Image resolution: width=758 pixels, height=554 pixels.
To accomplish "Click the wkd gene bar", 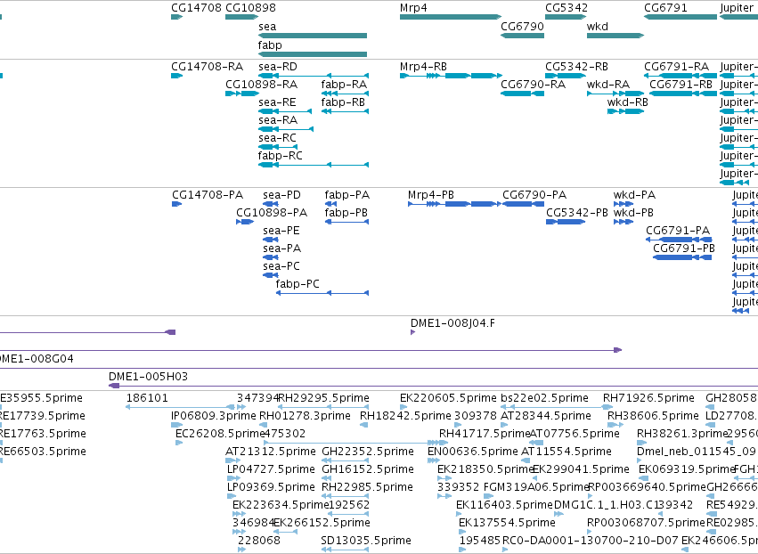I will pos(615,36).
